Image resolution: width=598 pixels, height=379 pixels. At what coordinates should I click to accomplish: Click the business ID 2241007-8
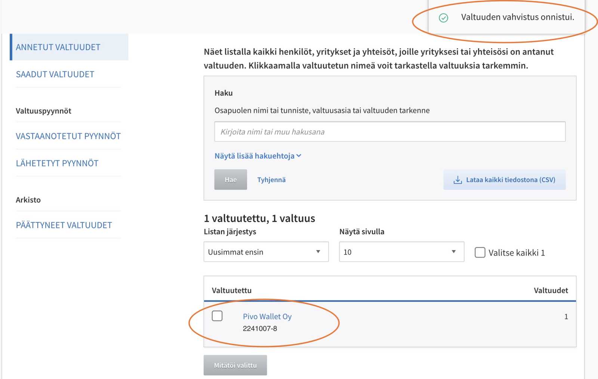pyautogui.click(x=260, y=329)
